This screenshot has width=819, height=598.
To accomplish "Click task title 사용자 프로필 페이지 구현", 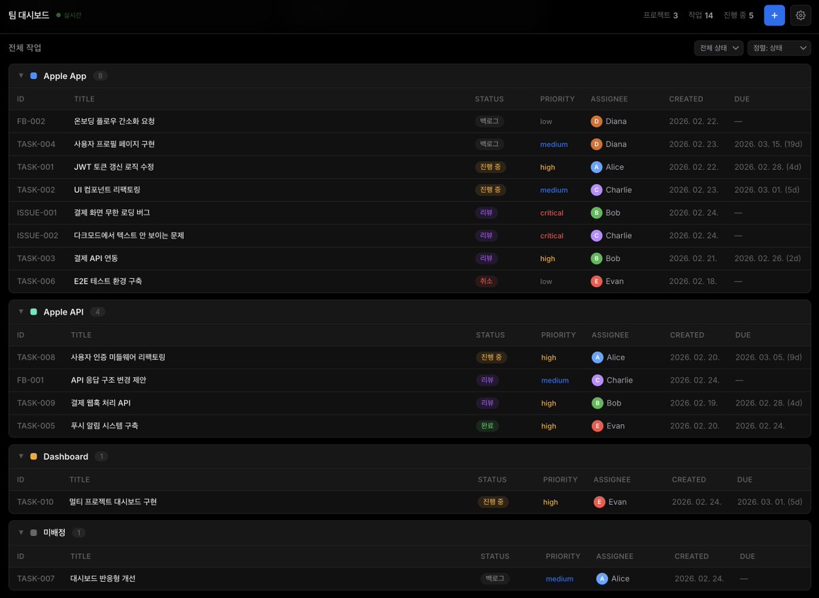I will [115, 144].
